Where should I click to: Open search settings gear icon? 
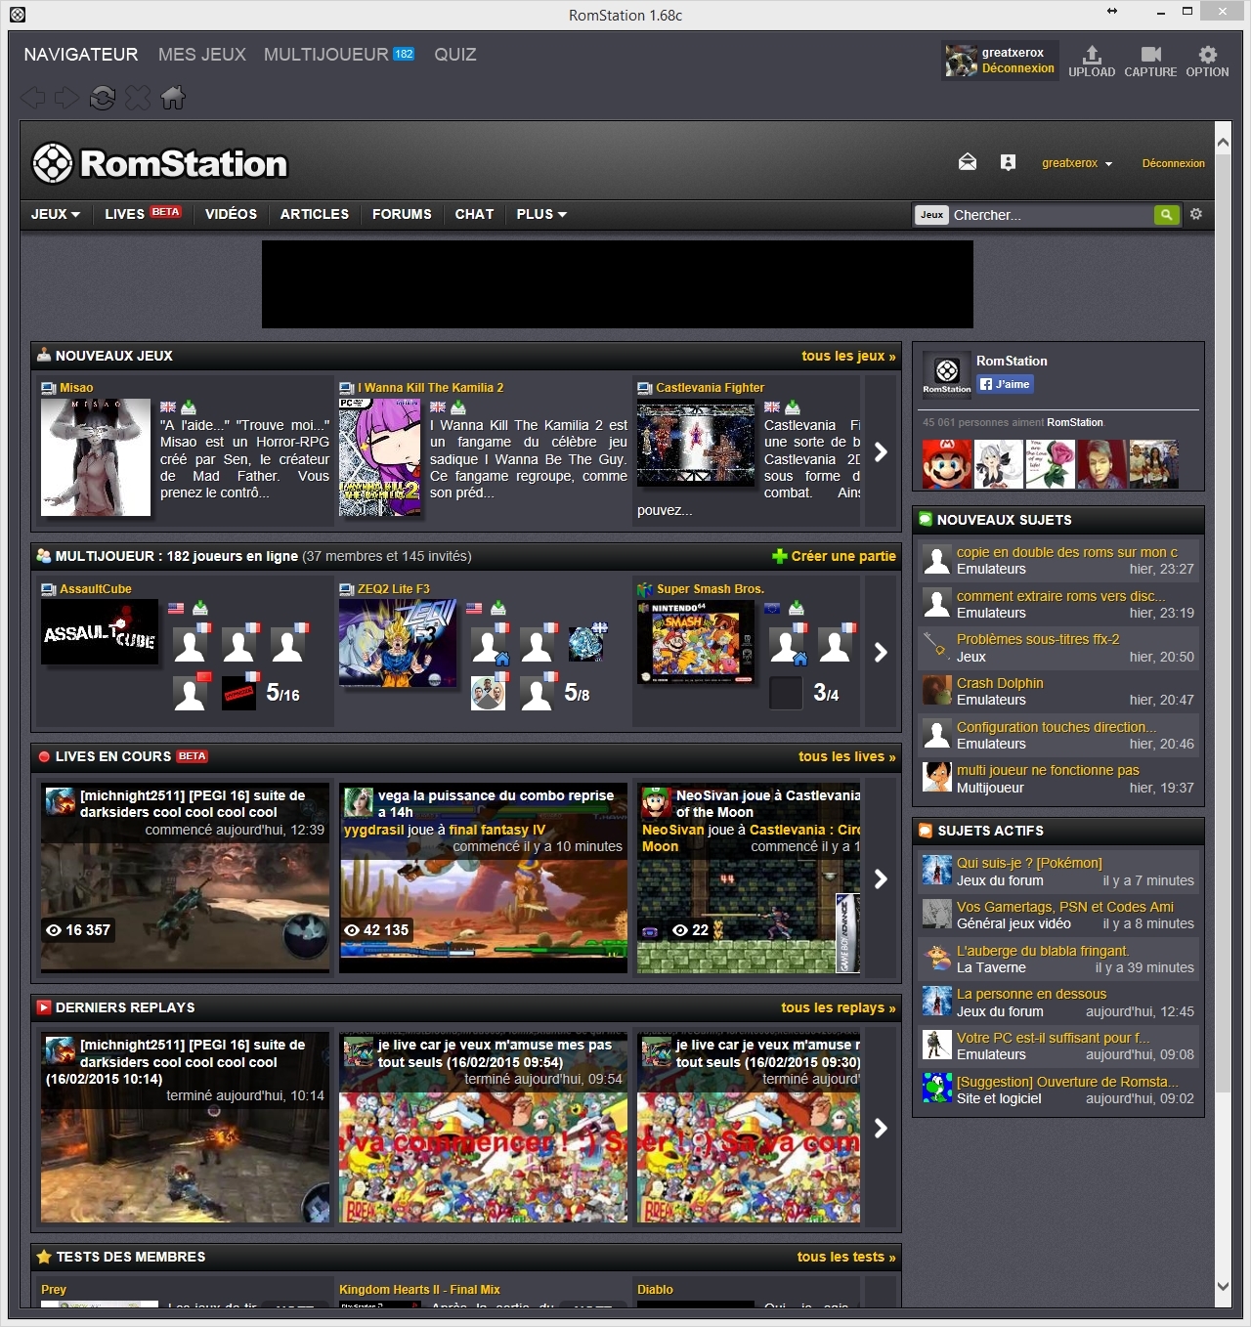click(x=1196, y=214)
